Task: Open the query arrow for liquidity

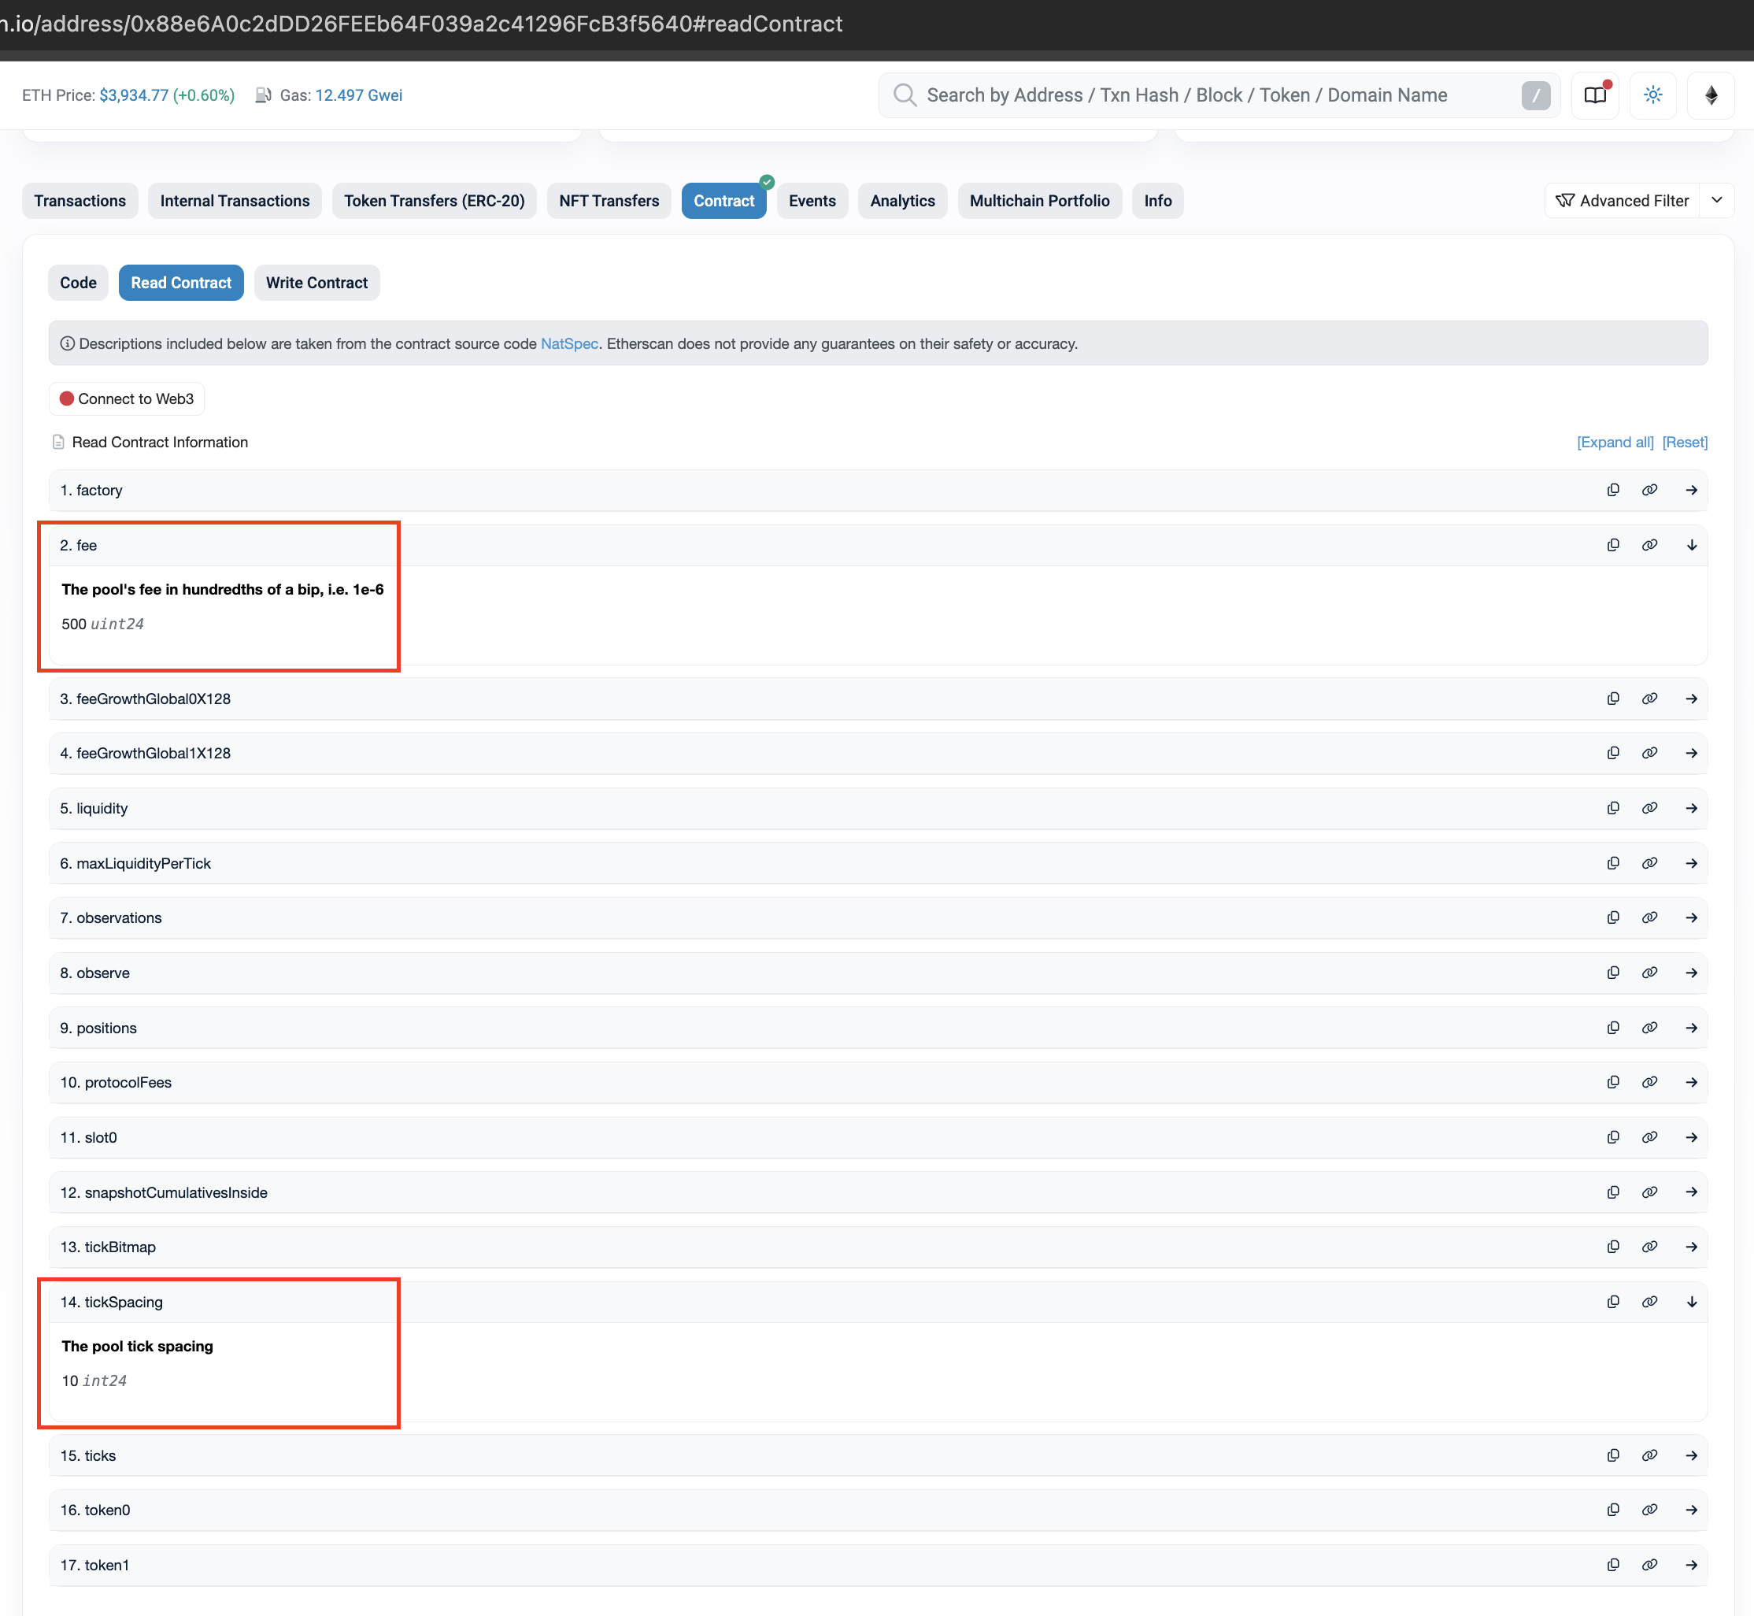Action: 1692,808
